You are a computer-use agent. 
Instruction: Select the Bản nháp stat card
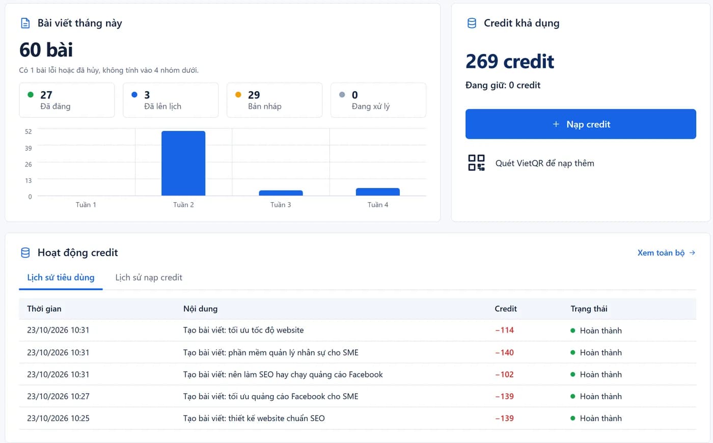pos(275,100)
